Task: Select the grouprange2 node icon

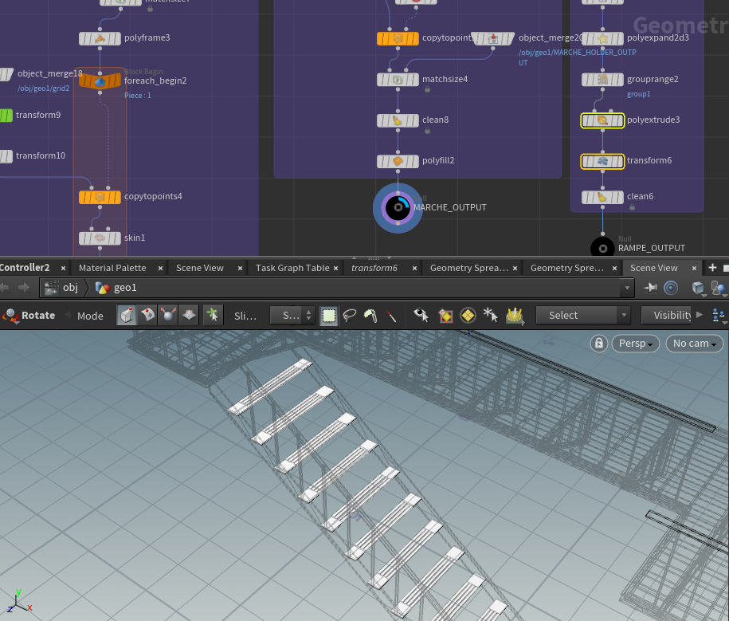Action: pyautogui.click(x=602, y=80)
